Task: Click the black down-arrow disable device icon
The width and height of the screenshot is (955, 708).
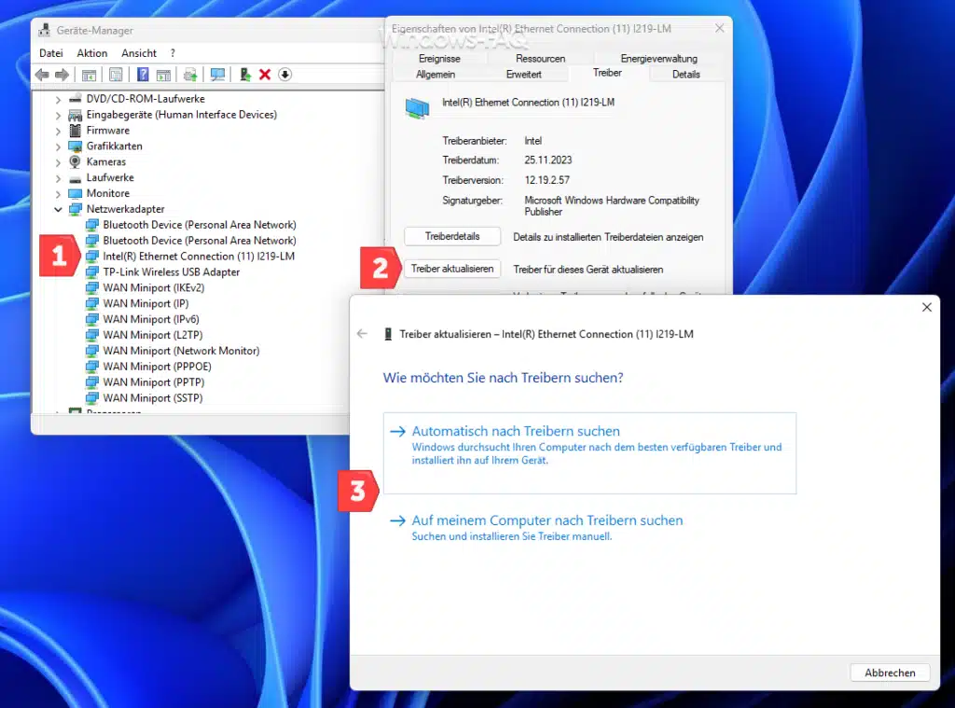Action: click(285, 75)
